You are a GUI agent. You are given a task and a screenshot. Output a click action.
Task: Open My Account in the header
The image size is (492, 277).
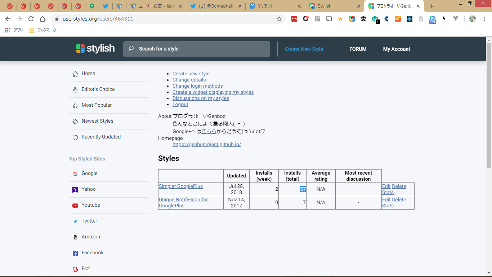(x=397, y=49)
